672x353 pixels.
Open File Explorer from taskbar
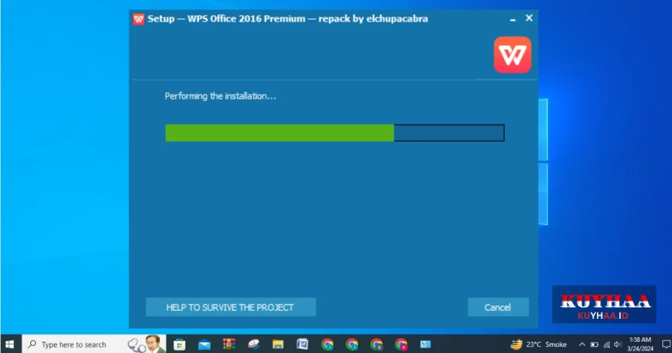coord(278,344)
